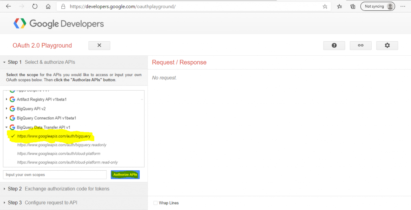This screenshot has height=210, width=411.
Task: Click the No request. text
Action: coord(164,78)
